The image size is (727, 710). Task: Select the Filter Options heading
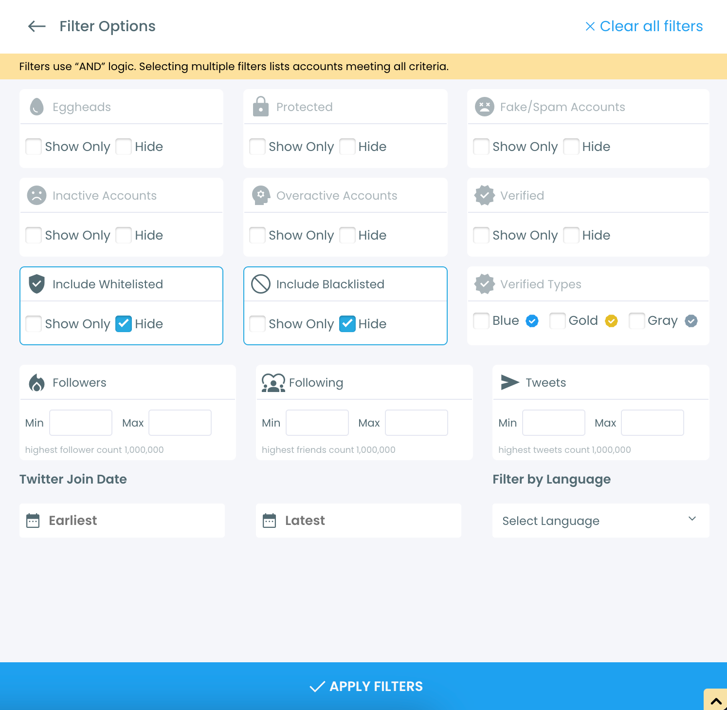tap(107, 26)
